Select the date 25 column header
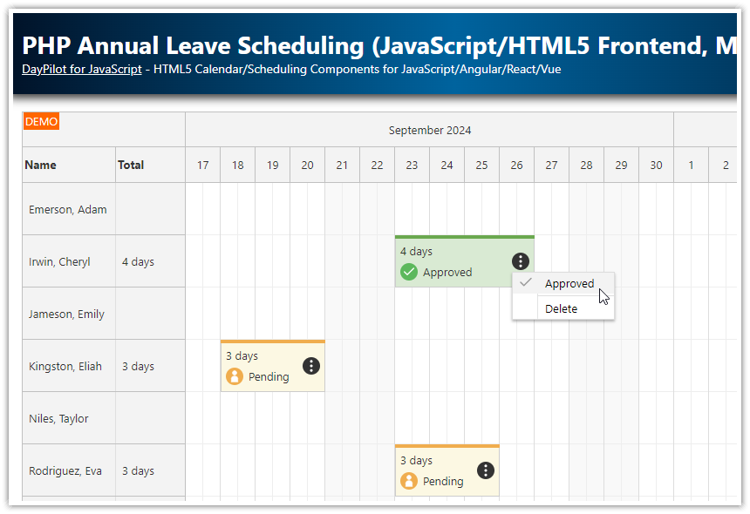Image resolution: width=750 pixels, height=514 pixels. point(481,165)
